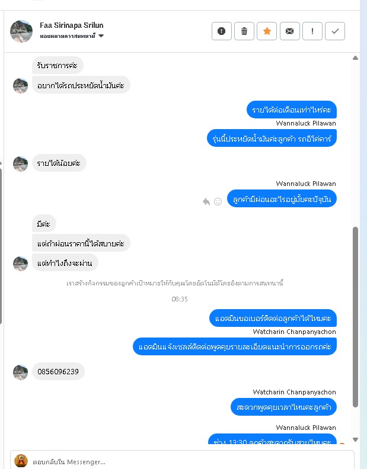Delete conversation with trash can icon

point(244,31)
